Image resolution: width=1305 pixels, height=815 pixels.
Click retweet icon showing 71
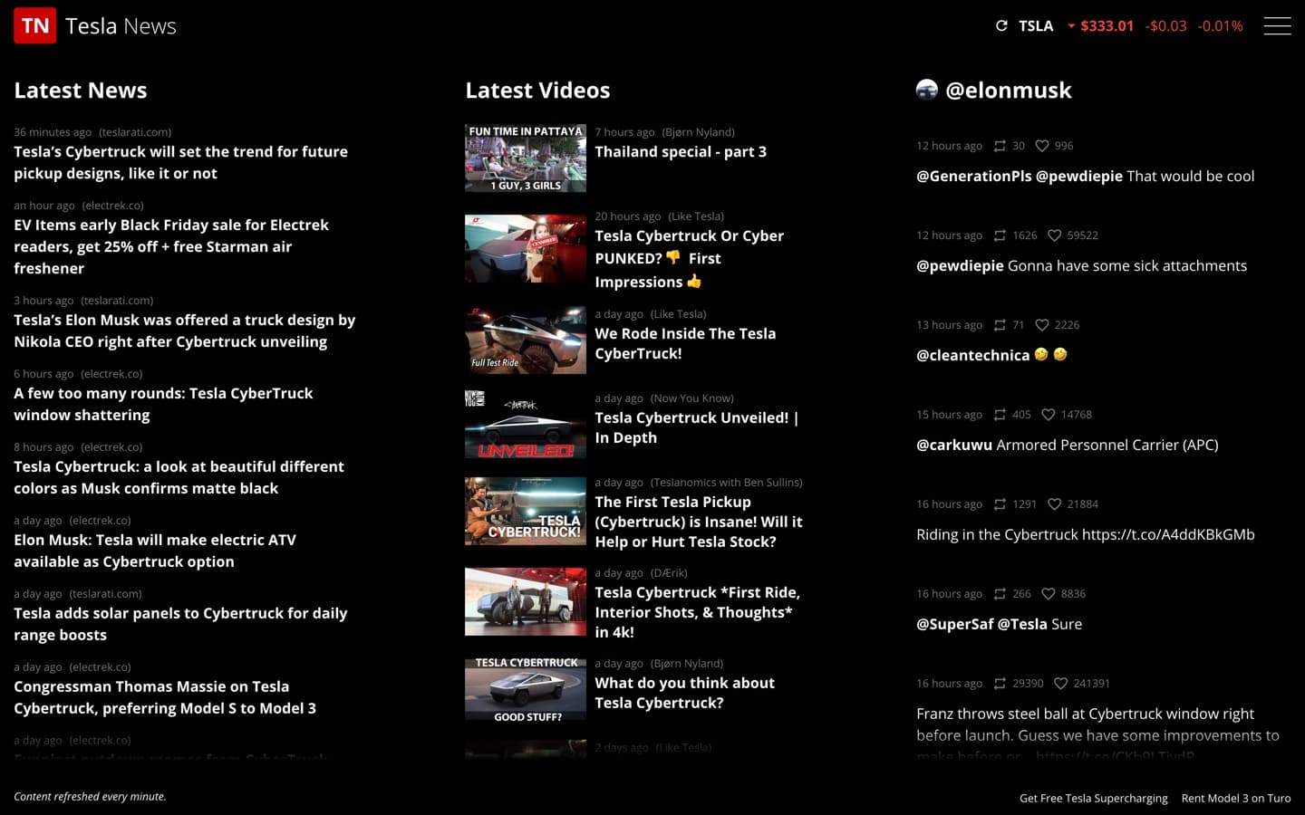[x=1000, y=325]
